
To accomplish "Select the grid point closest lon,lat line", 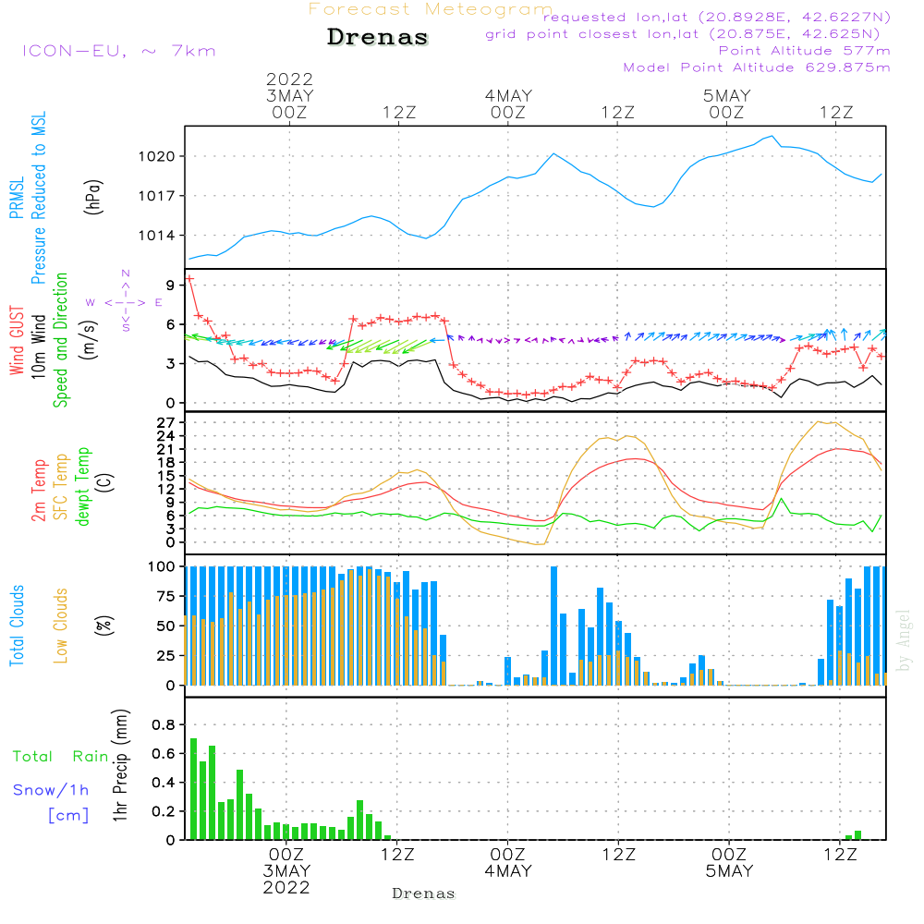I will click(x=688, y=34).
